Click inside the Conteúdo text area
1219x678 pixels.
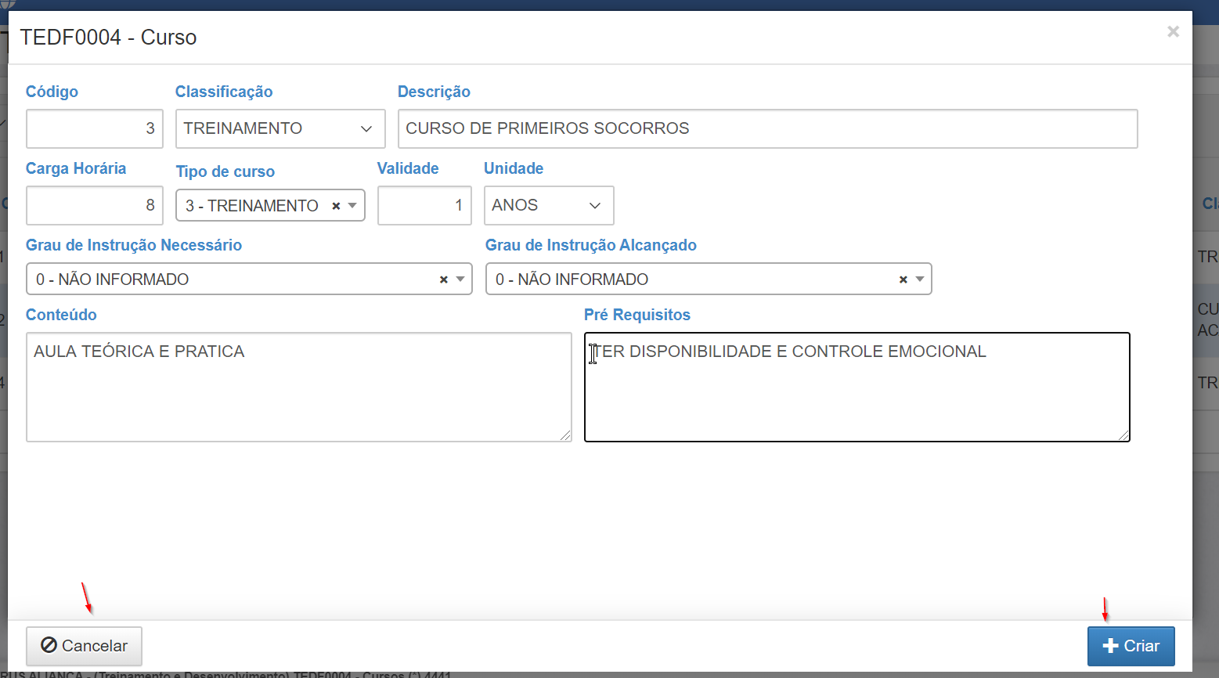click(x=299, y=388)
